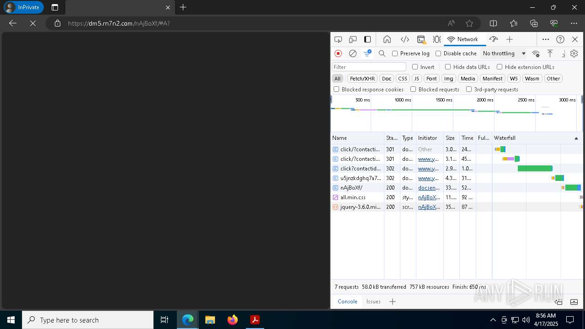Open Windows Start menu
The height and width of the screenshot is (329, 585).
(x=11, y=320)
